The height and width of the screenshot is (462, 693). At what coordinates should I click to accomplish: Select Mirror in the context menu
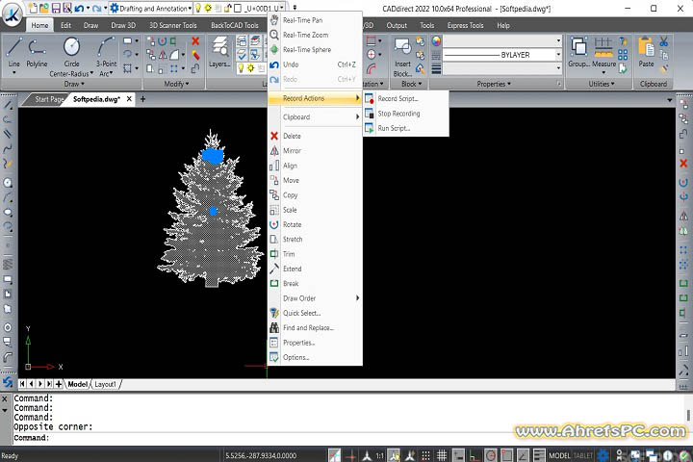click(x=292, y=151)
